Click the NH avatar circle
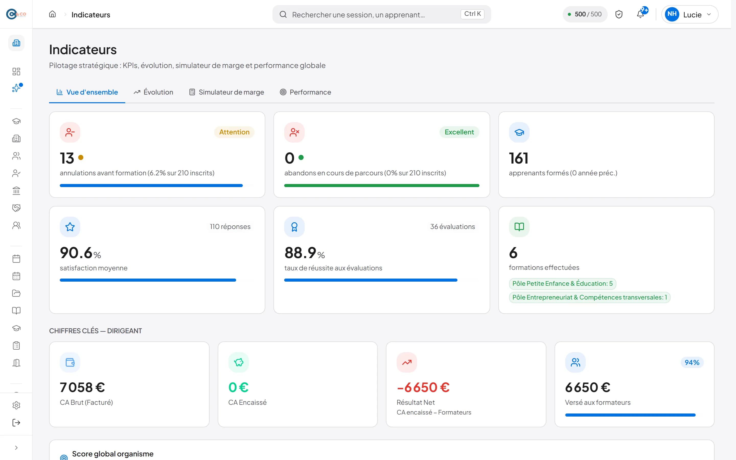This screenshot has width=736, height=460. pos(672,14)
